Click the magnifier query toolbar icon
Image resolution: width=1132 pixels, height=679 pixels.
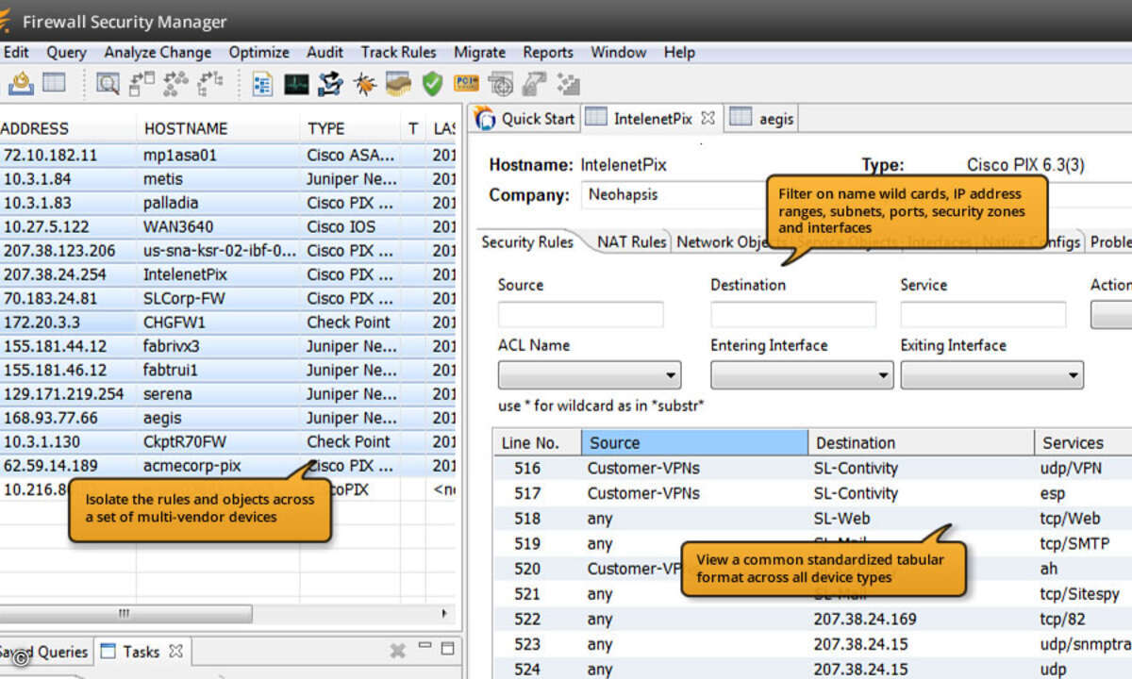point(108,84)
